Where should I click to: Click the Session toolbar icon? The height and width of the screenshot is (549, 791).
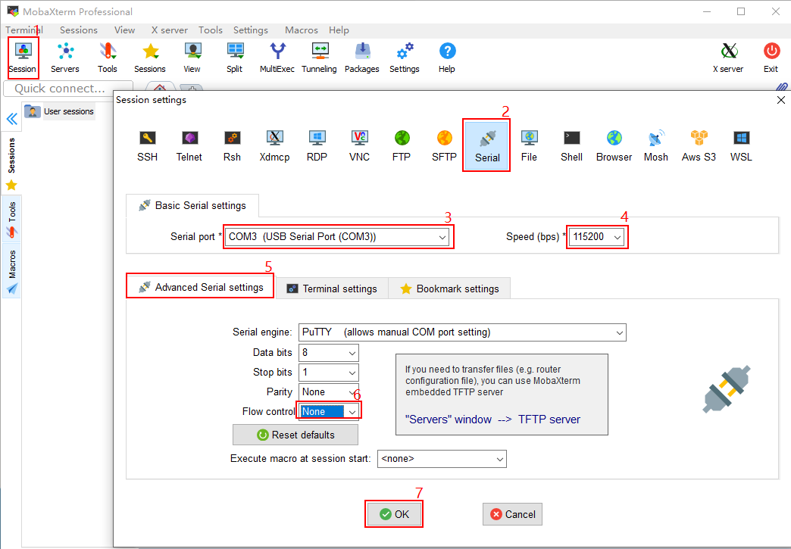tap(23, 58)
